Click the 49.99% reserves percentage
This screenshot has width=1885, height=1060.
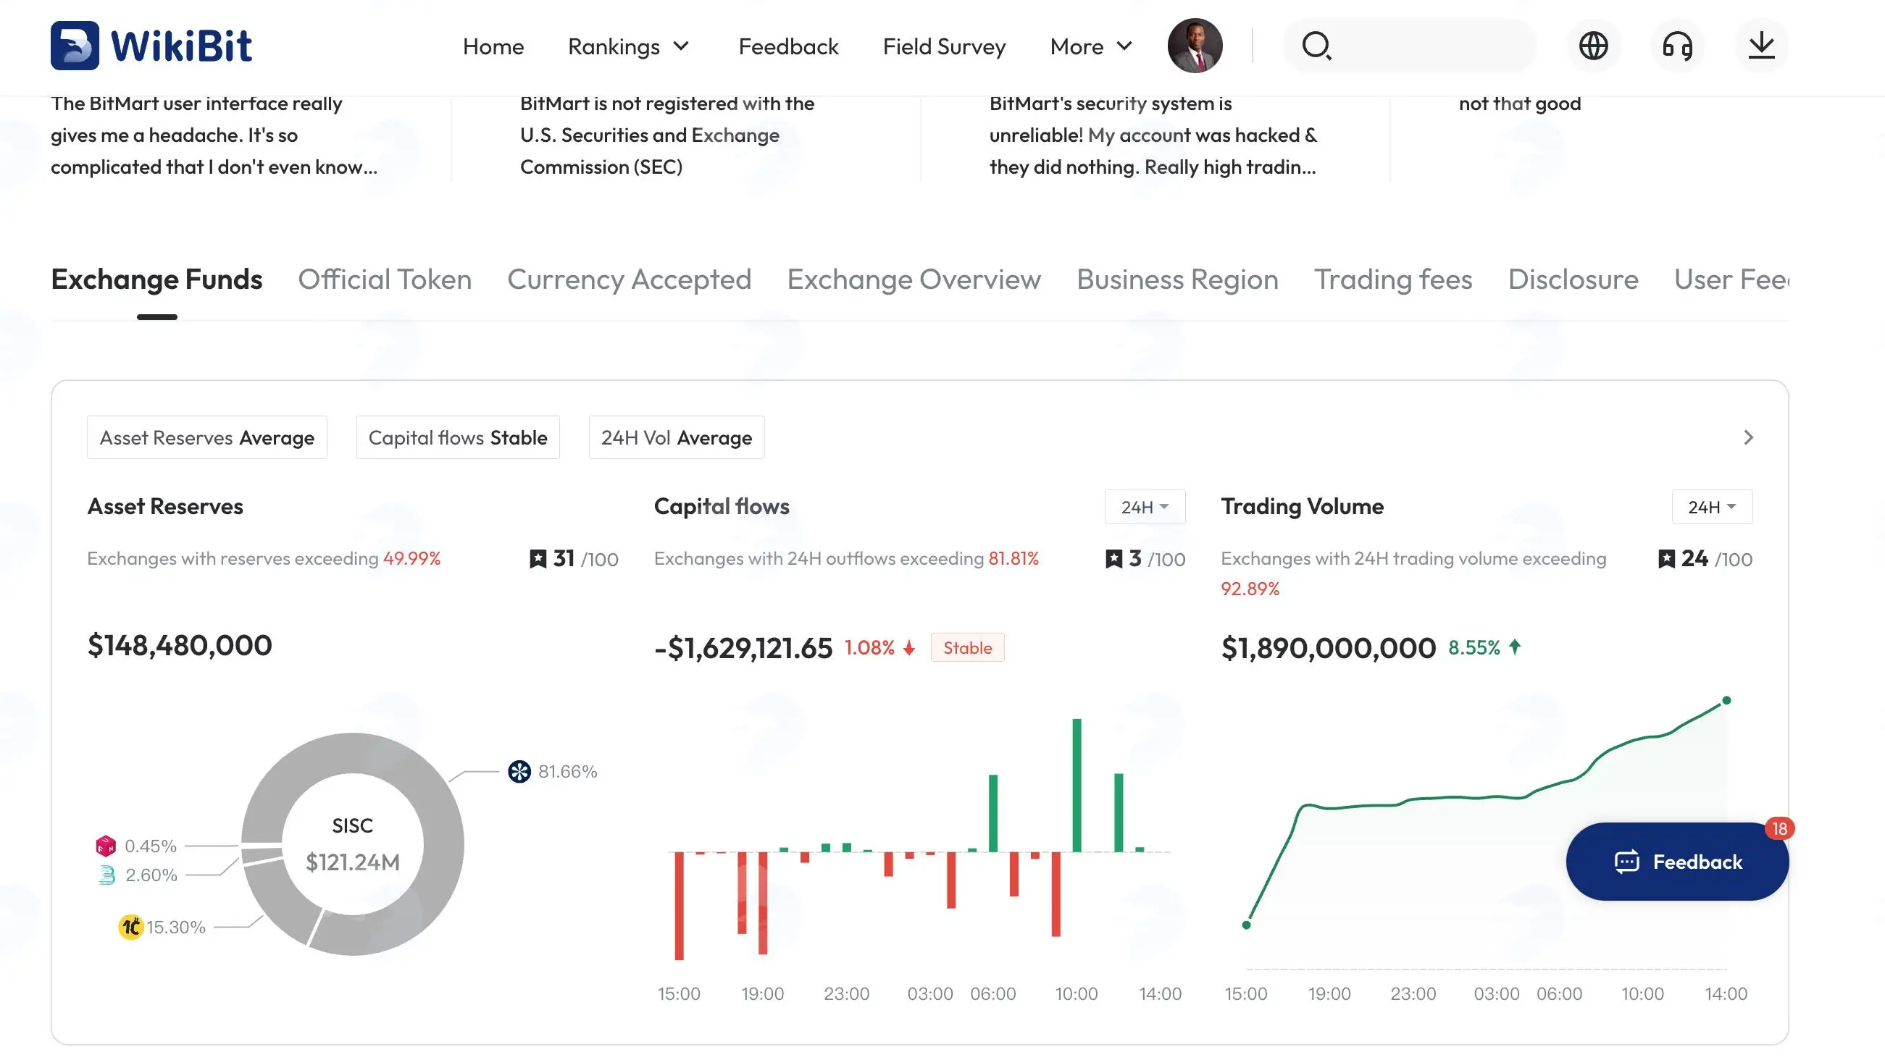[412, 559]
